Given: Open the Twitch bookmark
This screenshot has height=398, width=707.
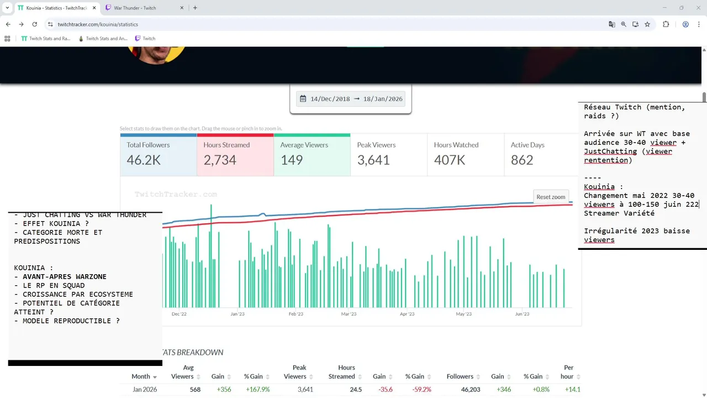Looking at the screenshot, I should click(145, 39).
